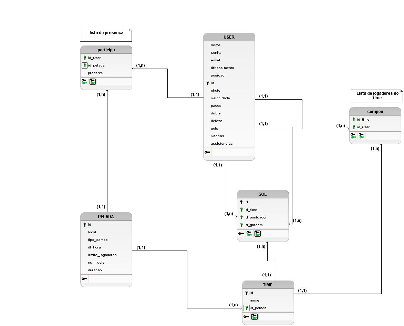Click the nome field in TIME table
The height and width of the screenshot is (326, 404).
254,300
